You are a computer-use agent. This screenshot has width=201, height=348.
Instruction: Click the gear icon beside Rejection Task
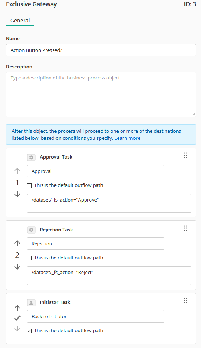[x=31, y=230]
